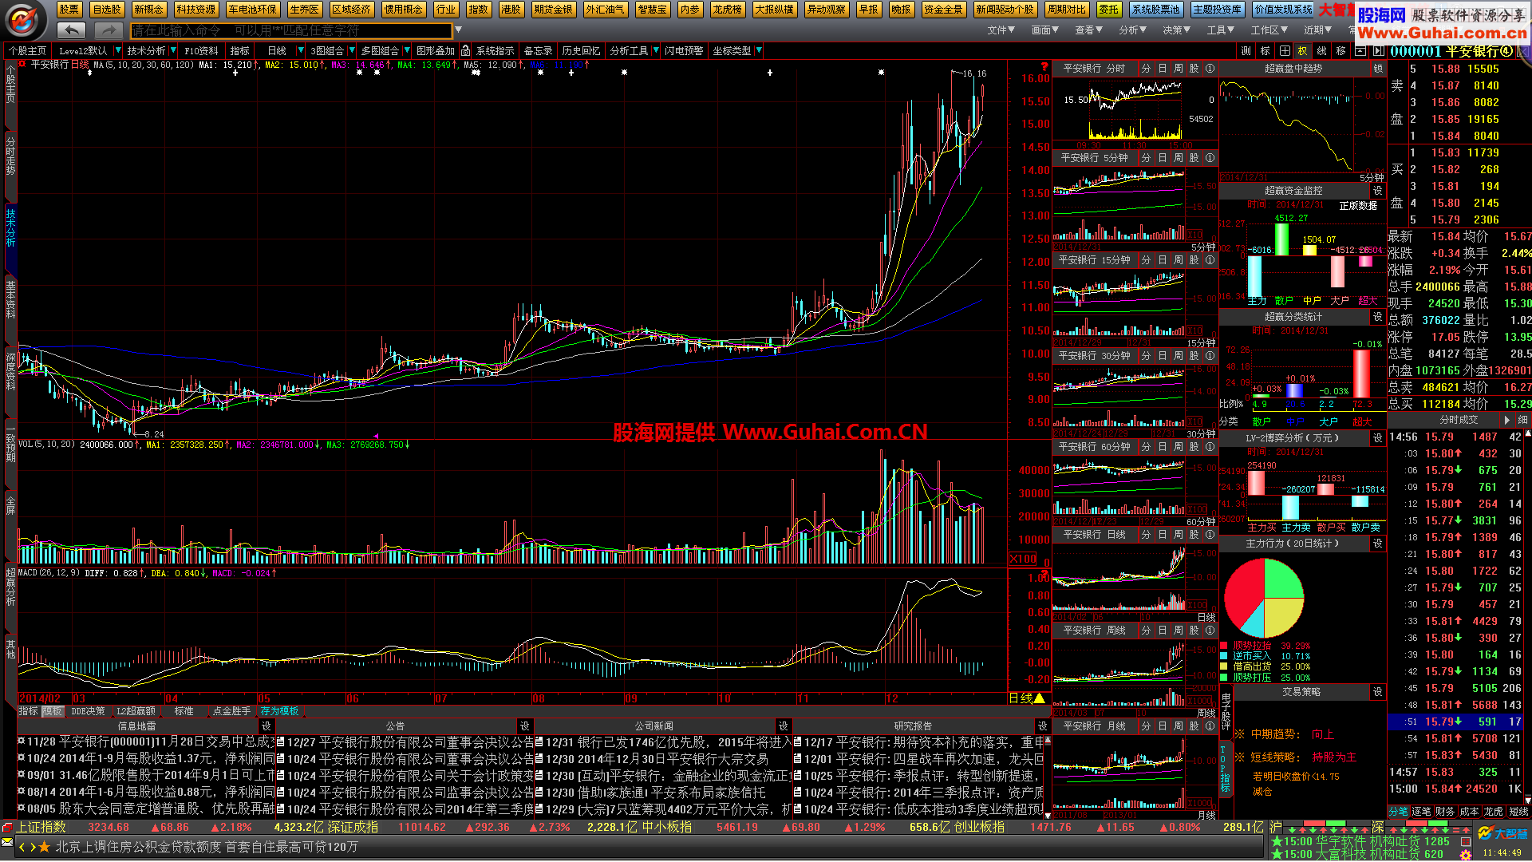
Task: Click the forward arrow navigation button
Action: pos(108,30)
